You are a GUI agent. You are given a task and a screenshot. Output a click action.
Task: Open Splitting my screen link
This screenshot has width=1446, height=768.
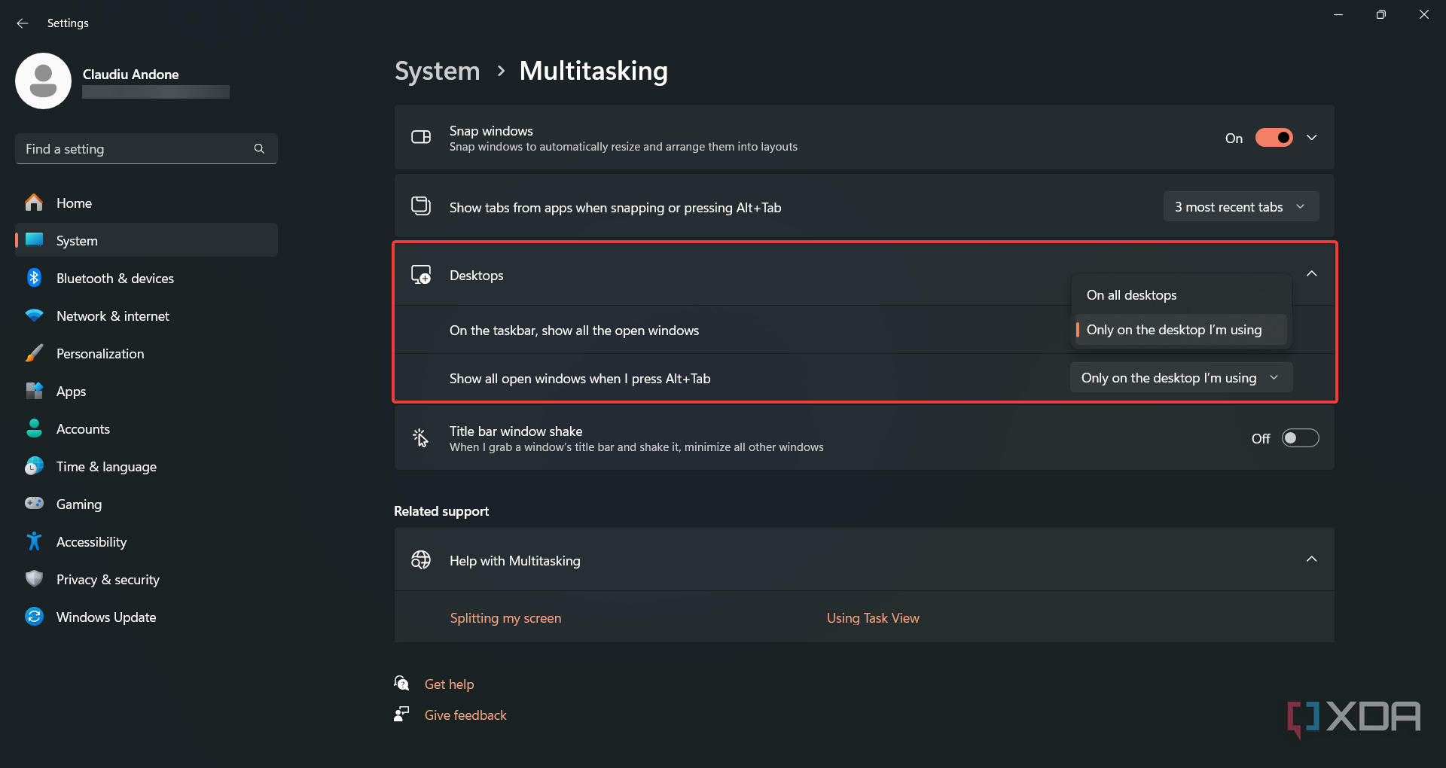(x=505, y=618)
